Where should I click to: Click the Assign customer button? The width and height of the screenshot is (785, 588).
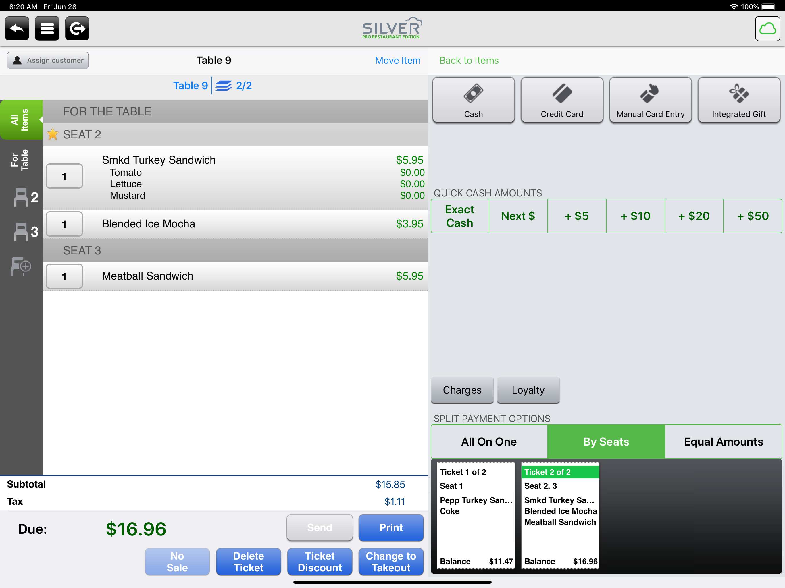tap(48, 60)
